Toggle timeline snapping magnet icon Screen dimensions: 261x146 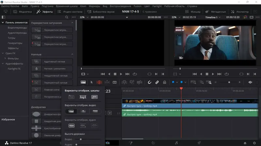click(x=150, y=82)
